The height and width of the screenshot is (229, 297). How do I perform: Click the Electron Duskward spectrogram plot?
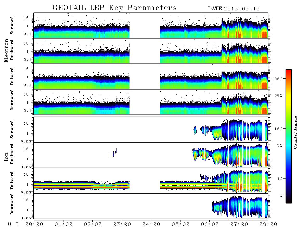(x=151, y=51)
